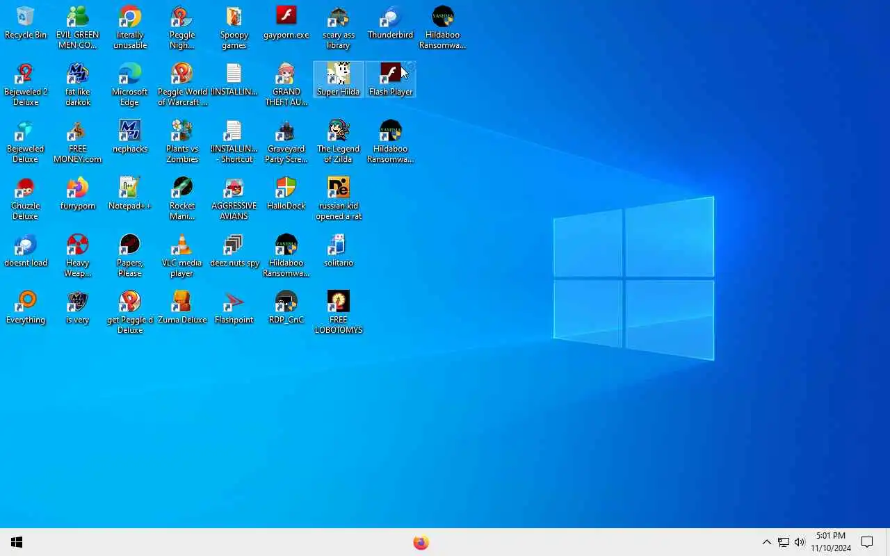Select the Bejeweled 2 Deluxe shortcut

(x=26, y=85)
